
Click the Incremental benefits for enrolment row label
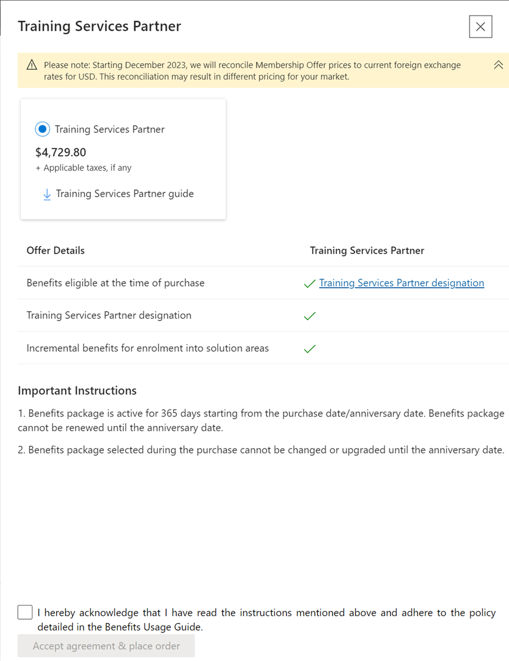click(x=147, y=348)
